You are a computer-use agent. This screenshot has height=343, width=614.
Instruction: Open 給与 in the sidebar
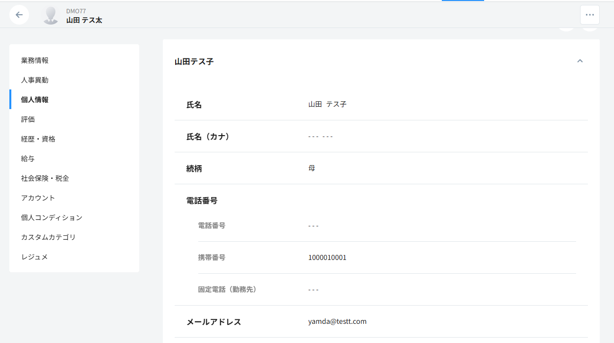[74, 159]
